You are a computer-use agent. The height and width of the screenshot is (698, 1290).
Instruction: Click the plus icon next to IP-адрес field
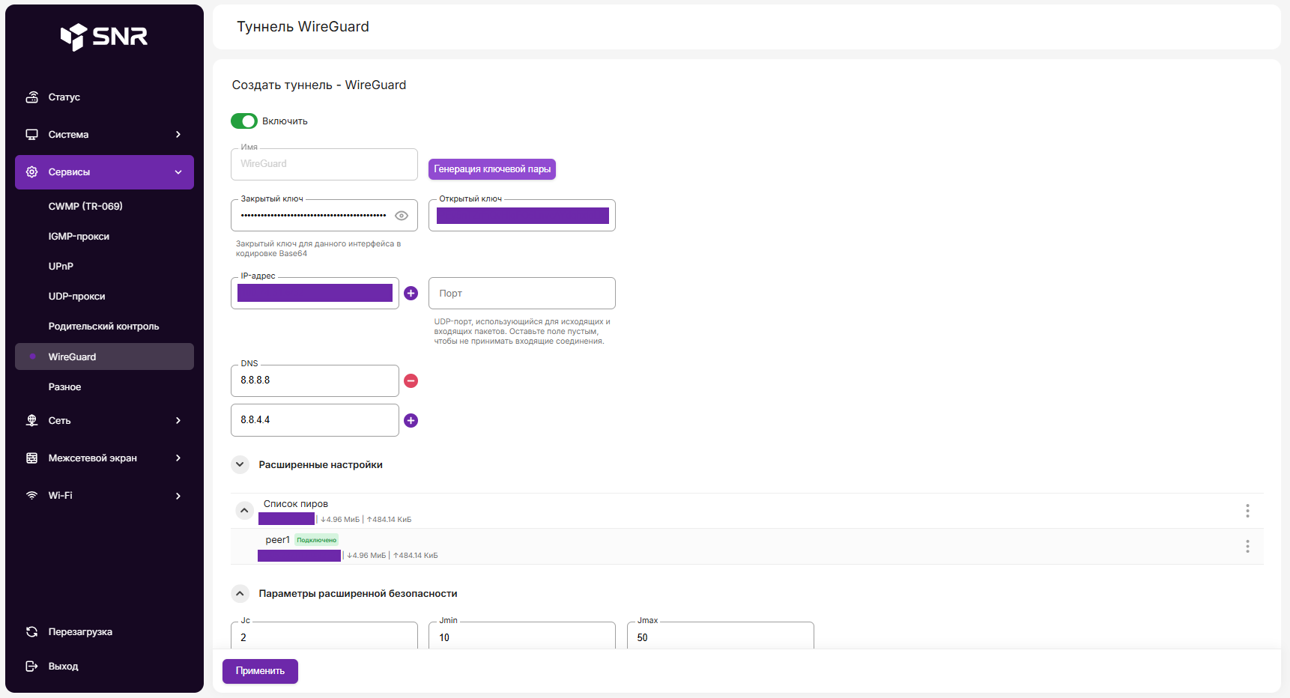(x=411, y=294)
